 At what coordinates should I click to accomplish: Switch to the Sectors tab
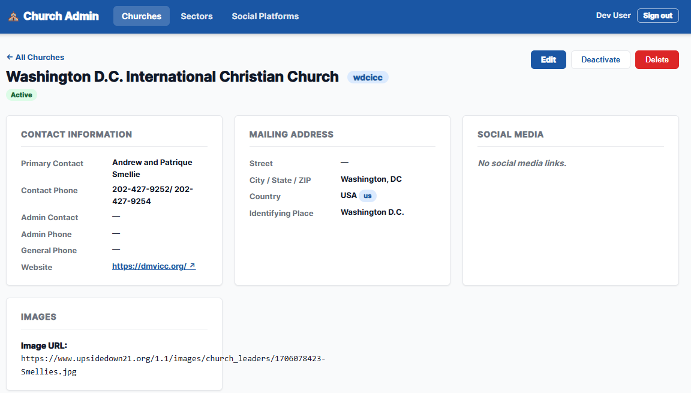[197, 16]
